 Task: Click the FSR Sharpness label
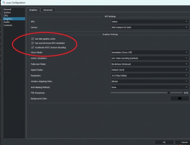[38, 93]
